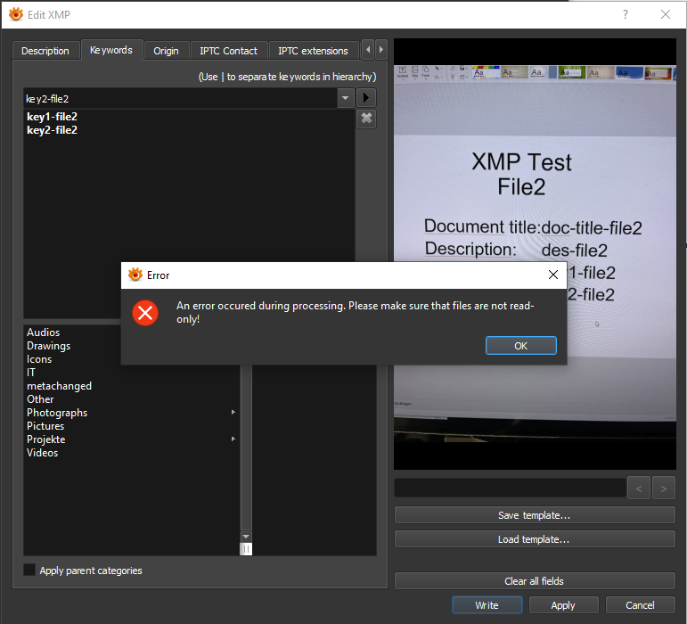Open the keyword combo box dropdown

pos(345,98)
